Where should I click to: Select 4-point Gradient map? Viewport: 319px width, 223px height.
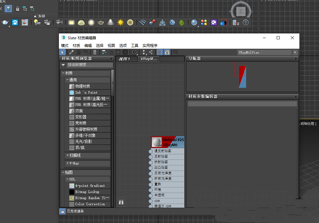click(x=90, y=186)
